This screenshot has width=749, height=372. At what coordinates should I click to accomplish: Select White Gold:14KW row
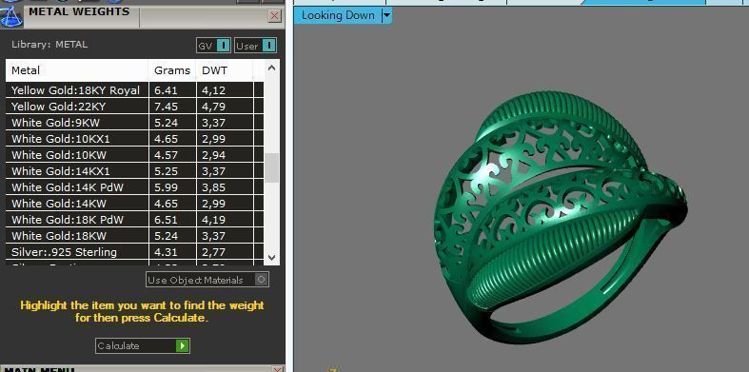(x=134, y=204)
